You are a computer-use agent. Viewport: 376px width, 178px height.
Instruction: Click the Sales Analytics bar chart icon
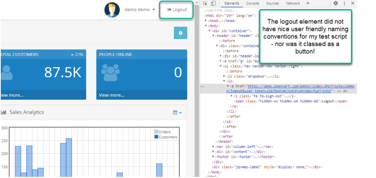click(3, 112)
